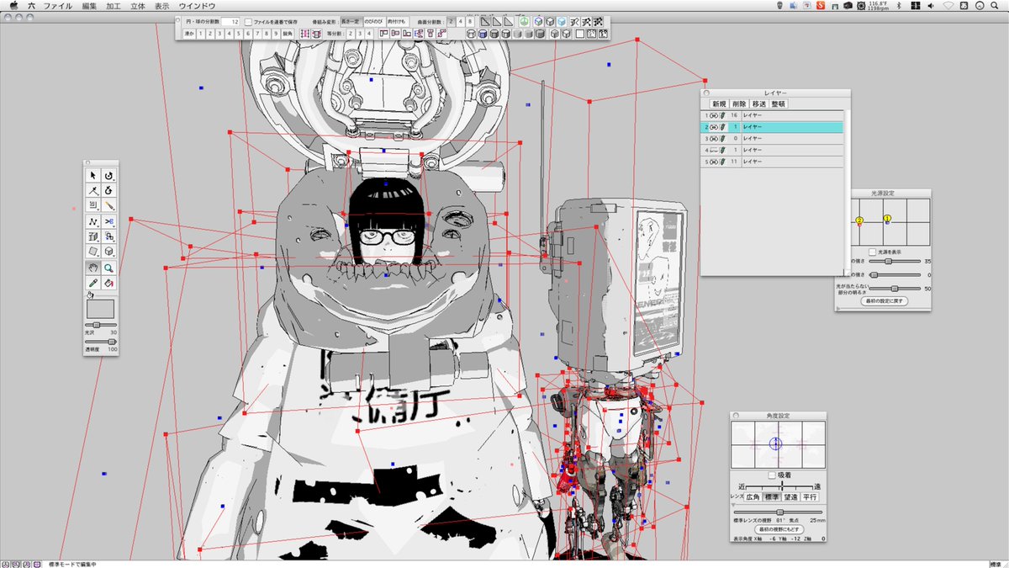The height and width of the screenshot is (568, 1009).
Task: Select 平行 projection option
Action: pos(810,497)
